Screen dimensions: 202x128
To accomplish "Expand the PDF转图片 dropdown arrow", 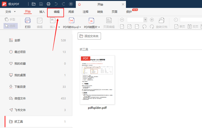I will point(99,27).
